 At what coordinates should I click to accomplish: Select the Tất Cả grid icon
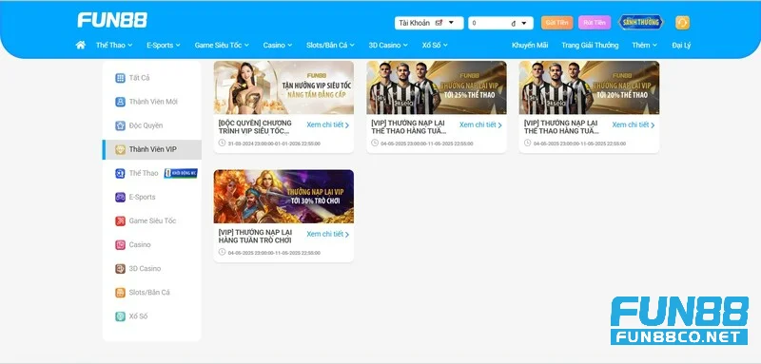[x=121, y=78]
